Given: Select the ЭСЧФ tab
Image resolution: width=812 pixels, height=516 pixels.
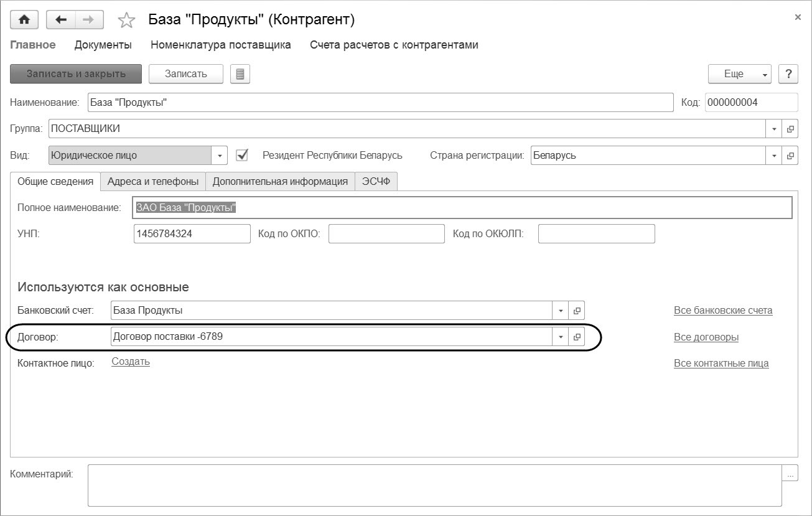Looking at the screenshot, I should [x=376, y=181].
